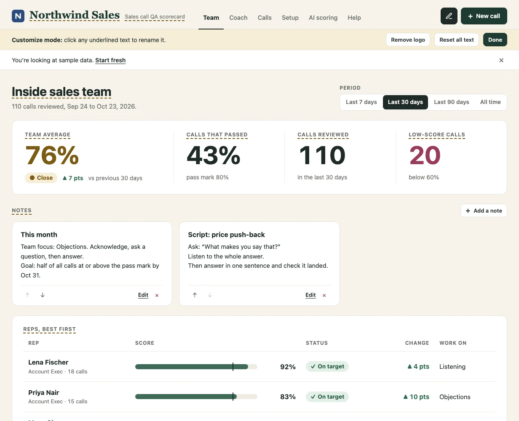519x421 pixels.
Task: Select the Last 90 days period
Action: point(452,102)
